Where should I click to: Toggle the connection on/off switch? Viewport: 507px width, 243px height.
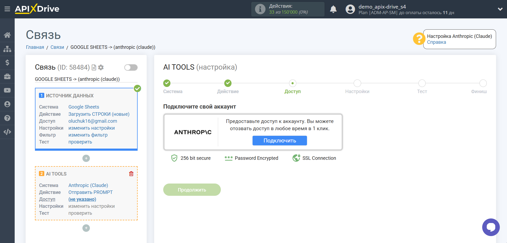click(x=131, y=67)
